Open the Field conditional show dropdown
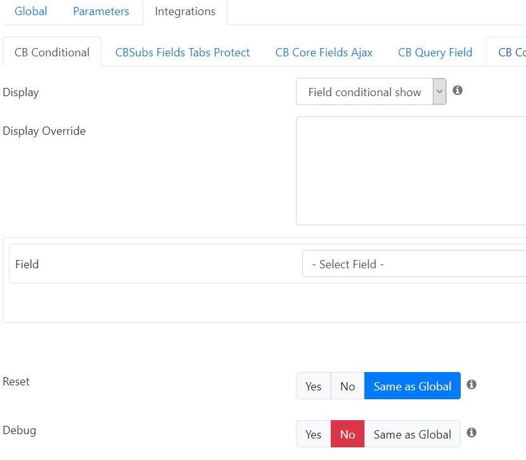Viewport: 526px width, 460px height. pos(371,92)
